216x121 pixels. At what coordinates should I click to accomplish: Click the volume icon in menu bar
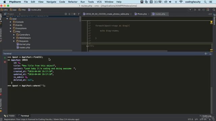[x=170, y=2]
